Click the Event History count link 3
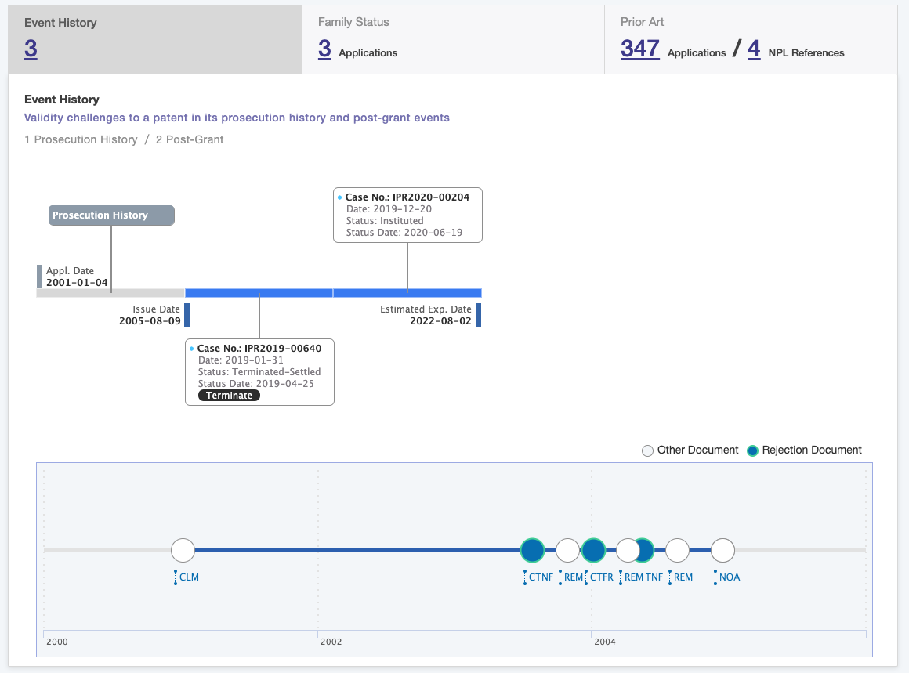909x673 pixels. point(31,49)
